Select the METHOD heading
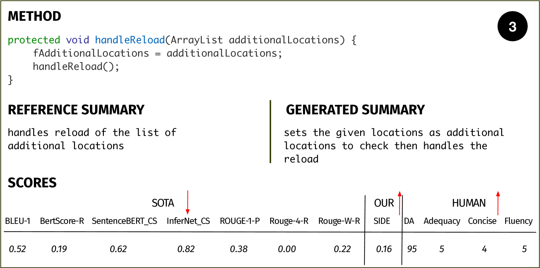Screen dimensions: 540x268 tap(35, 16)
